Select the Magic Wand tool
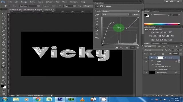 (3, 24)
